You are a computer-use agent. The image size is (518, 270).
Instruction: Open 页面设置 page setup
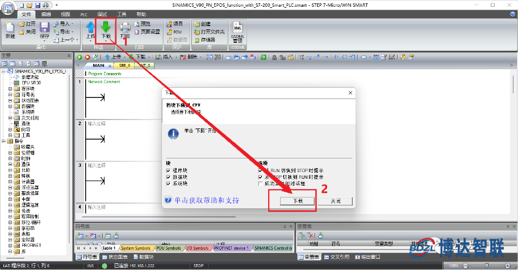(147, 32)
